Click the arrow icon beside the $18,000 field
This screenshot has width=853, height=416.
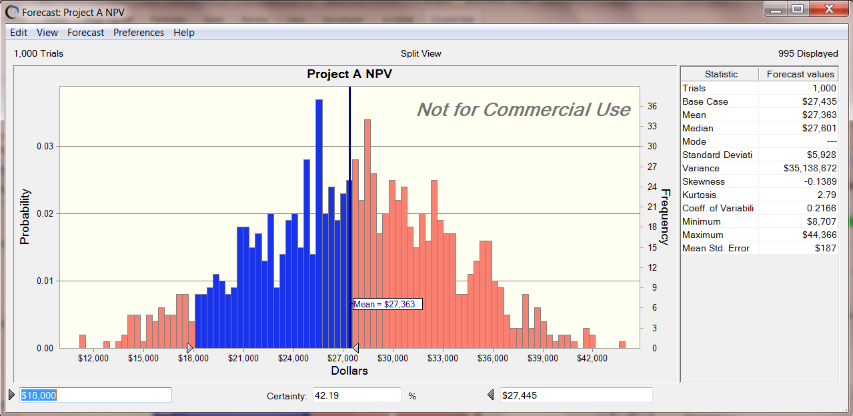click(x=11, y=395)
